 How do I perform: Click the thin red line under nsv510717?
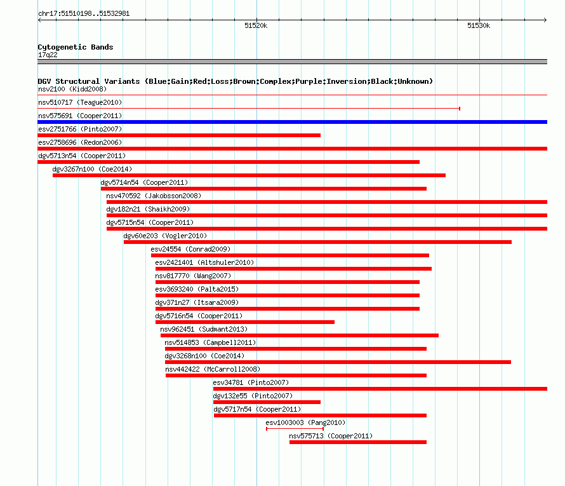click(249, 108)
